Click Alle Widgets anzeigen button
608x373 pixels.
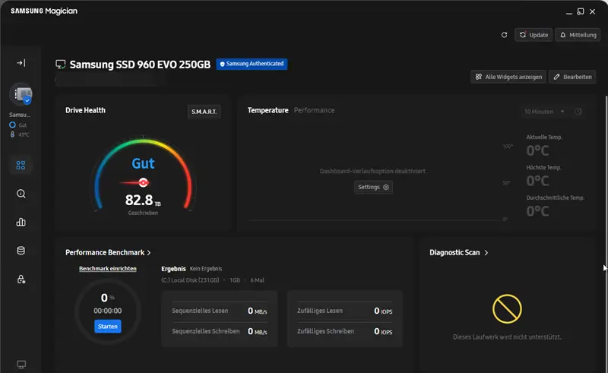click(x=508, y=77)
